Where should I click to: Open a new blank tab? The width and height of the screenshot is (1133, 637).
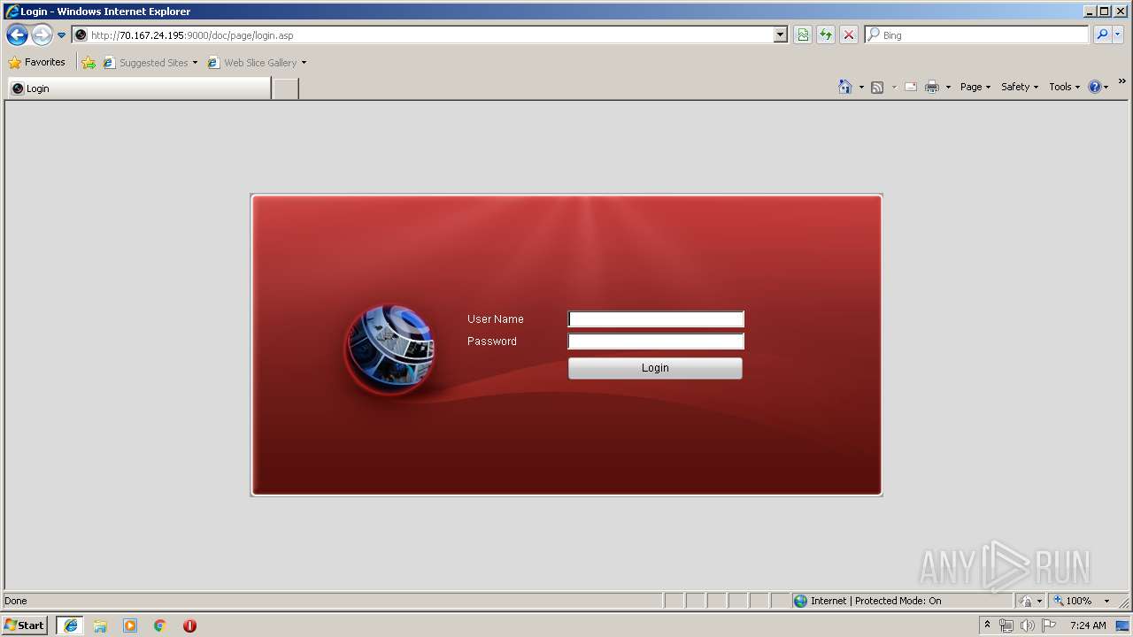pos(285,88)
